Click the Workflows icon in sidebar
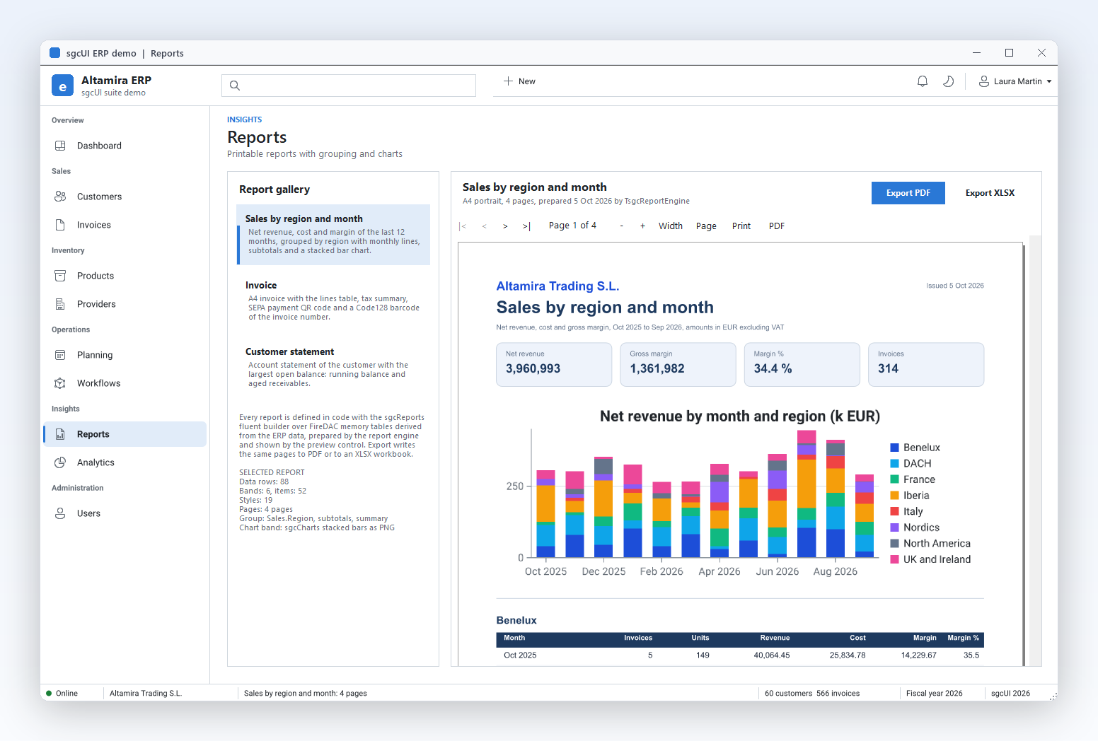Image resolution: width=1098 pixels, height=741 pixels. [x=60, y=383]
